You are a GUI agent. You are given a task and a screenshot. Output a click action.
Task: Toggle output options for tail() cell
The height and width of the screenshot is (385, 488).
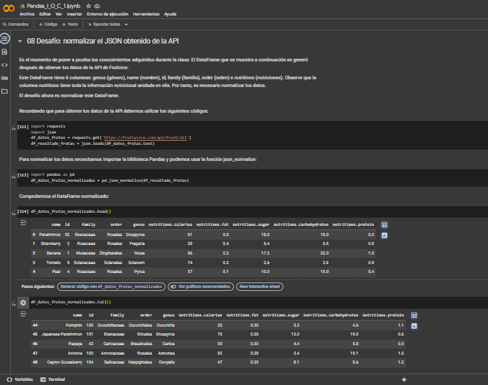click(x=23, y=314)
